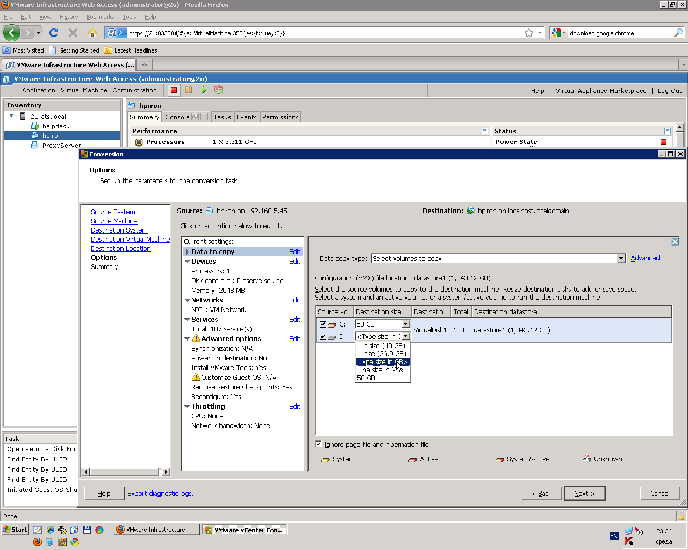688x550 pixels.
Task: Click Kaspersky icon in system tray
Action: coord(628,541)
